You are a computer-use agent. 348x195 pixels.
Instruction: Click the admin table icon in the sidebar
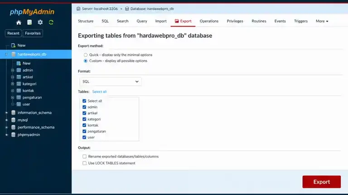[x=19, y=70]
